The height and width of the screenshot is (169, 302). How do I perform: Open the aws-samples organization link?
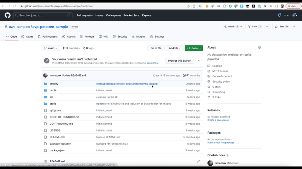[x=20, y=27]
